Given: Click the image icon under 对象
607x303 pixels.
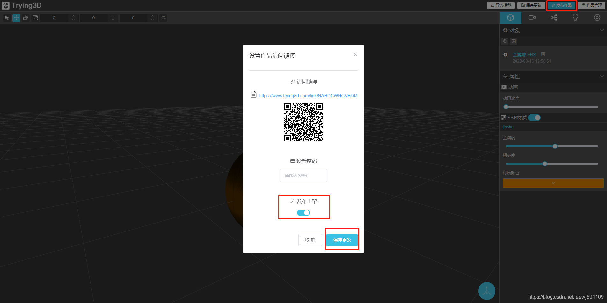Looking at the screenshot, I should coord(514,41).
